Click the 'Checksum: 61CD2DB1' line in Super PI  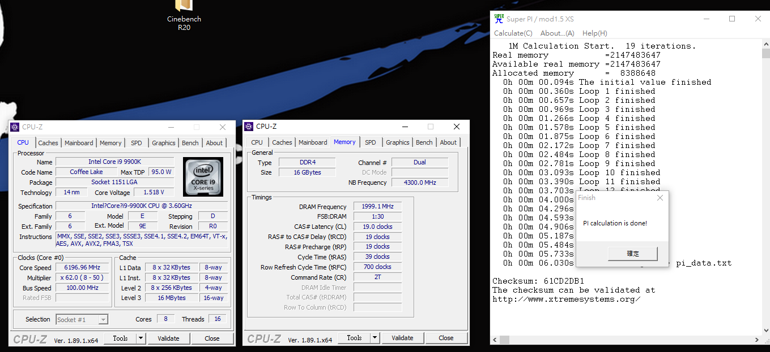538,281
